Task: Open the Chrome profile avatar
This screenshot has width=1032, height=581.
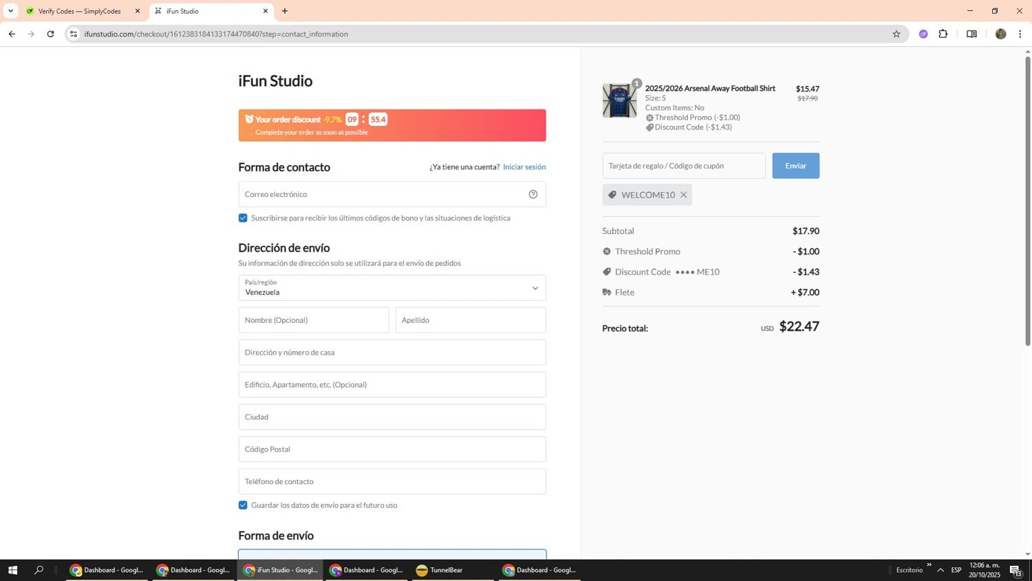Action: [1000, 34]
